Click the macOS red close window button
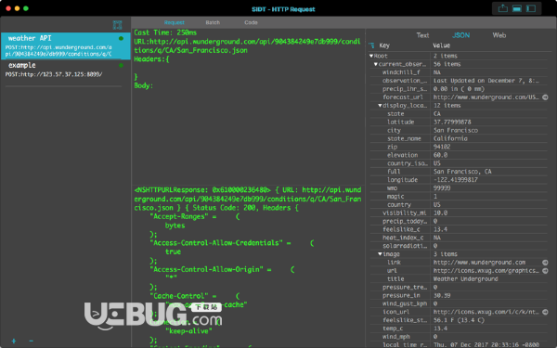The height and width of the screenshot is (348, 557). click(x=8, y=8)
